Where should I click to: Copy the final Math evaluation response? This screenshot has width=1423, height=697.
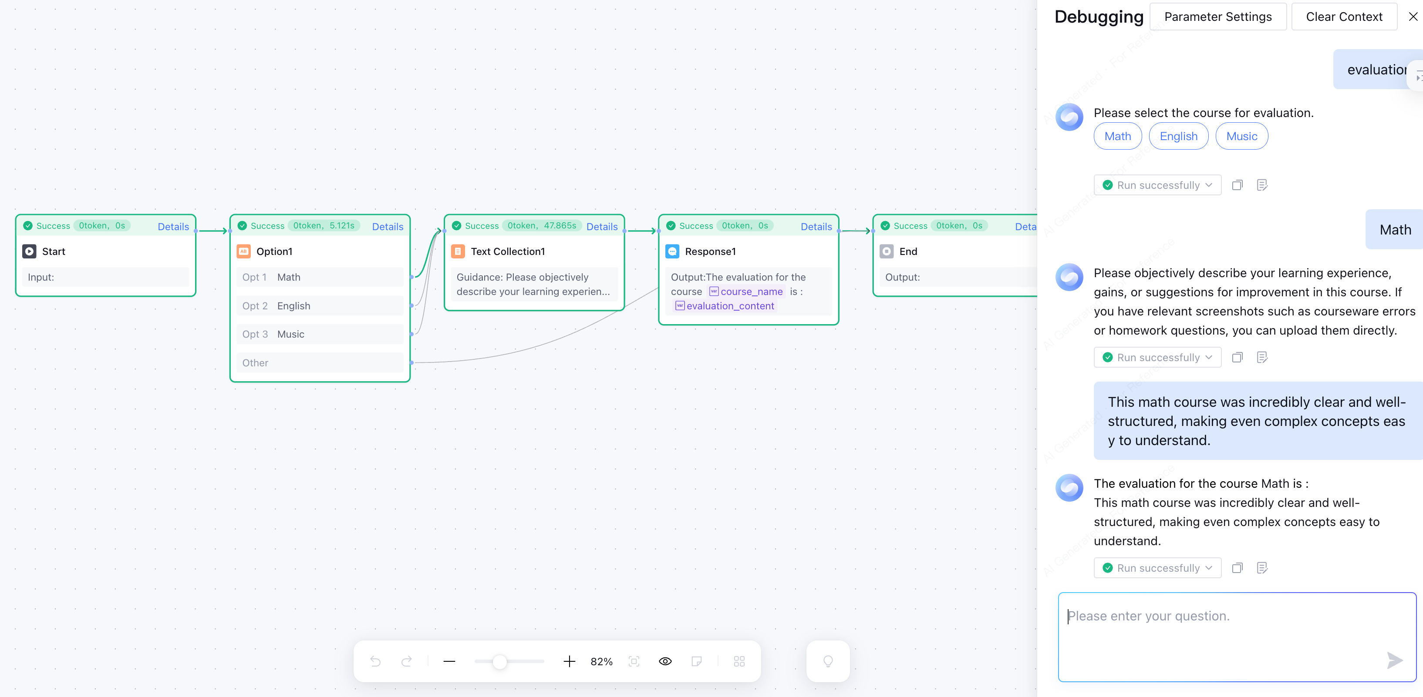(x=1238, y=568)
